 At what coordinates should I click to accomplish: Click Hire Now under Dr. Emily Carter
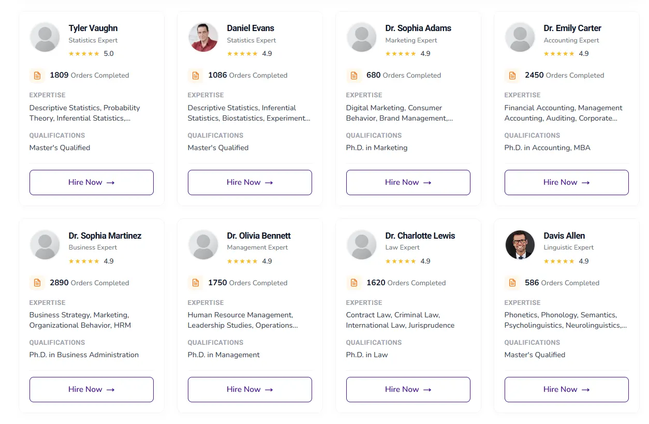pyautogui.click(x=567, y=182)
